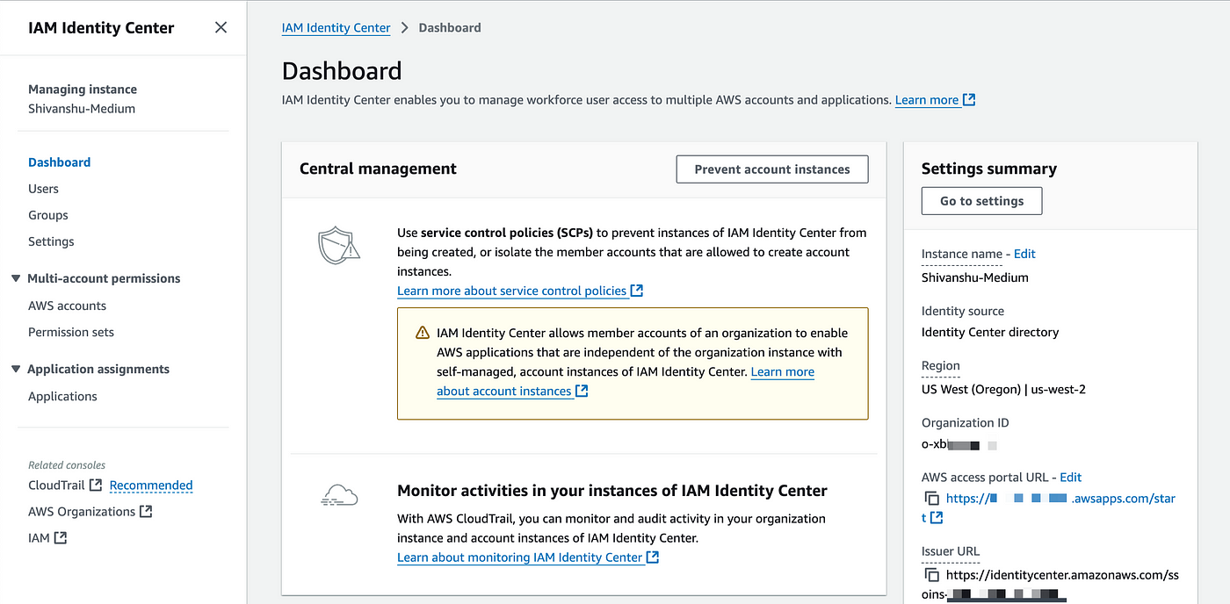Close the IAM Identity Center side panel
The image size is (1230, 604).
point(221,27)
